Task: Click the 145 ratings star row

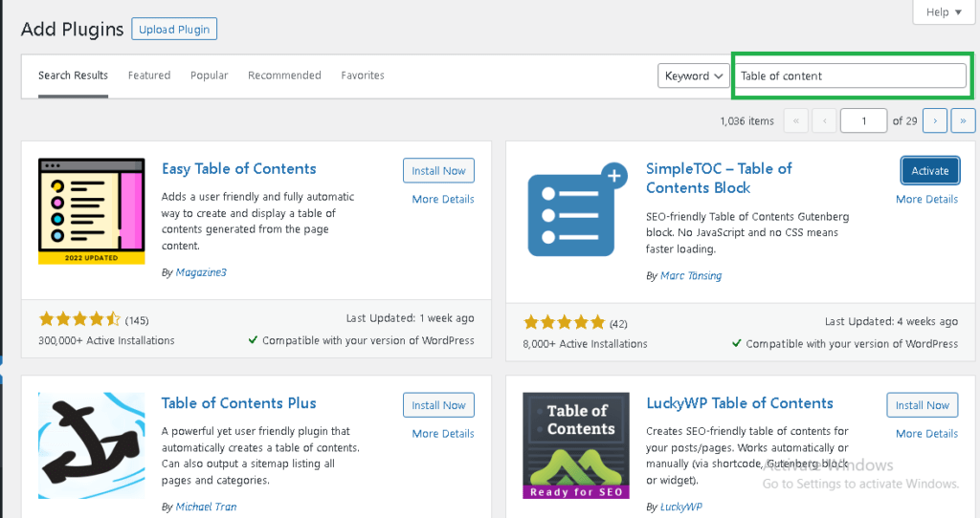Action: pos(79,319)
